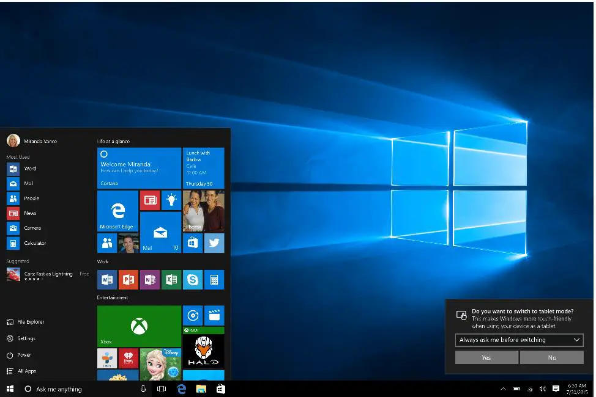Screen dimensions: 596x397
Task: Click the Skype tile in Work group
Action: click(x=193, y=280)
